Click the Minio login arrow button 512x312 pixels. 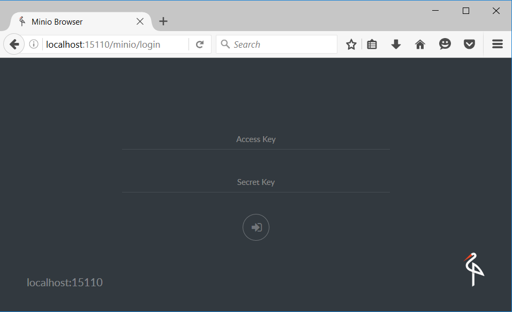[255, 227]
